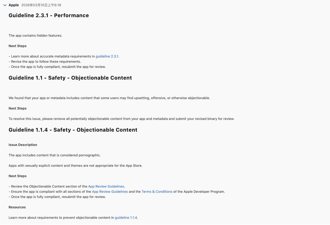Screen dimensions: 330x225
Task: Collapse the Apple message with the chevron
Action: [x=5, y=5]
